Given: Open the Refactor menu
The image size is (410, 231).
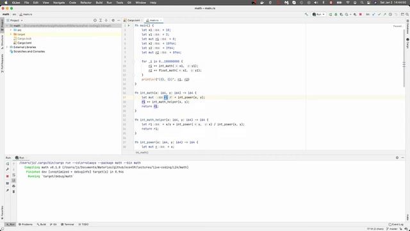Looking at the screenshot, I should tap(86, 3).
